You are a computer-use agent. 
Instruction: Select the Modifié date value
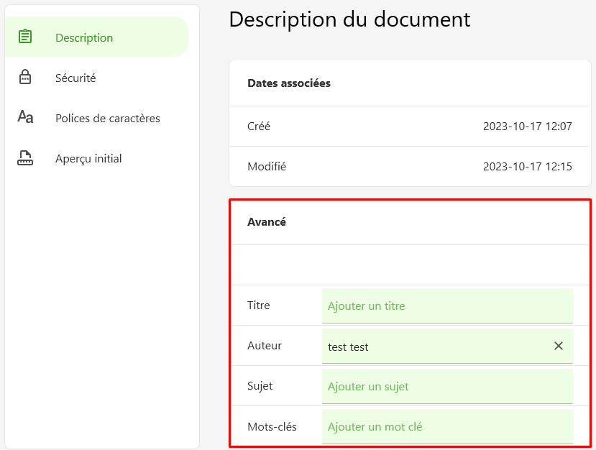click(x=527, y=167)
